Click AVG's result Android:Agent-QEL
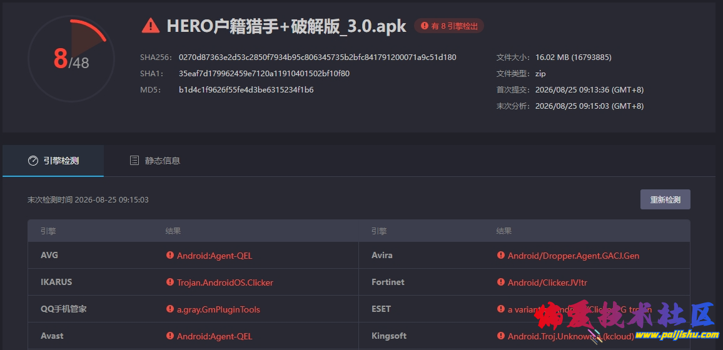Viewport: 723px width, 350px height. point(215,256)
